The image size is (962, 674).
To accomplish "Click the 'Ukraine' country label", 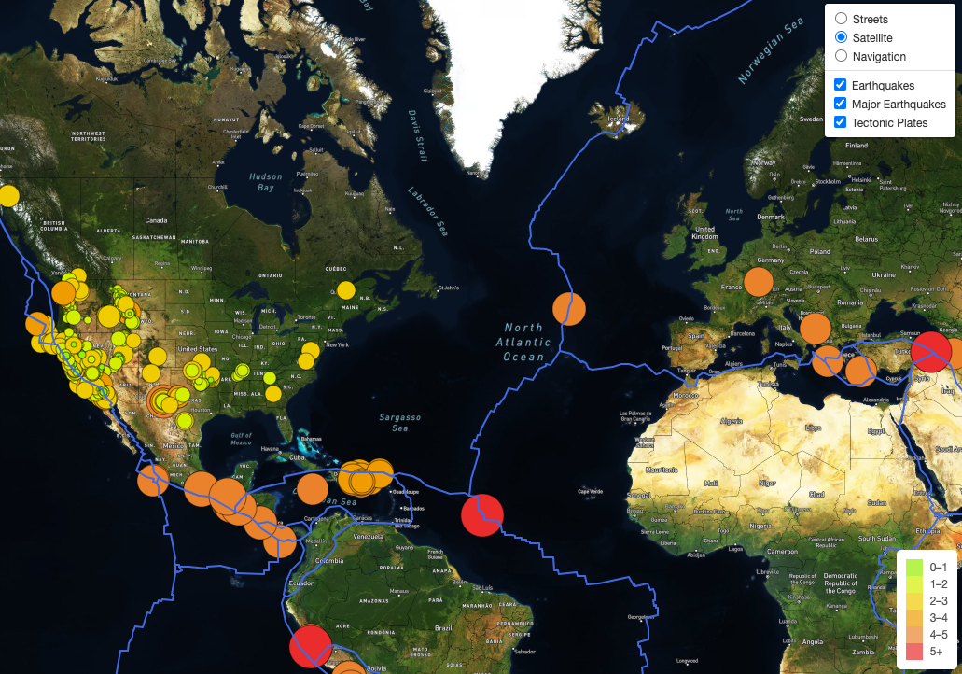I will 884,275.
